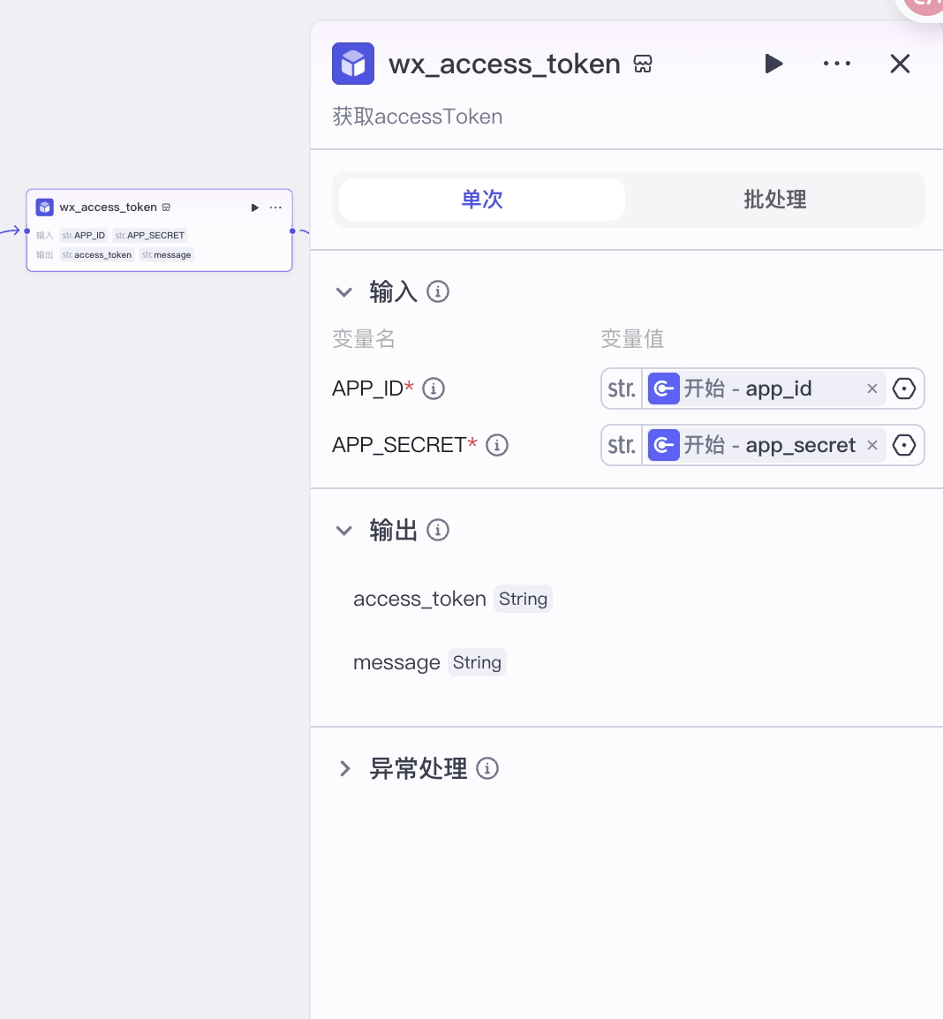Click the access_token output tag on canvas node
Screen dimensions: 943x1019
pos(97,254)
